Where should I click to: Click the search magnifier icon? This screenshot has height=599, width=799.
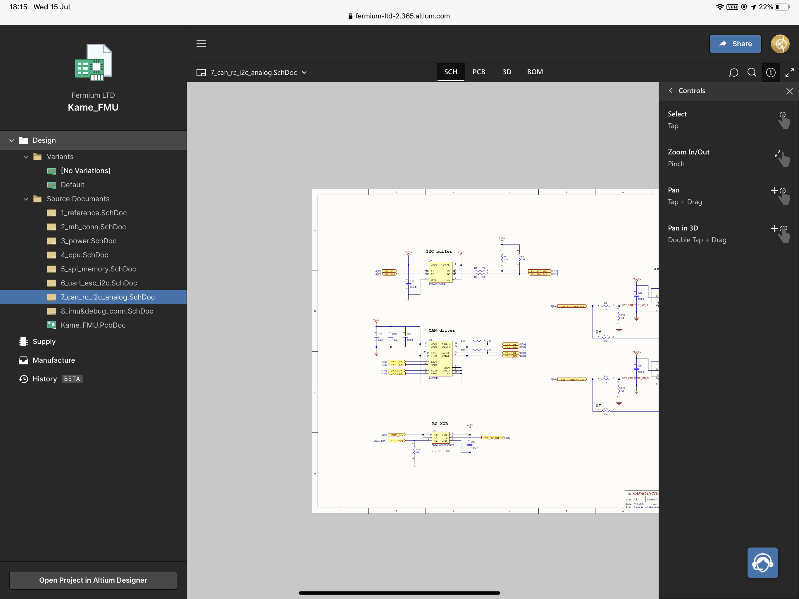pos(752,72)
